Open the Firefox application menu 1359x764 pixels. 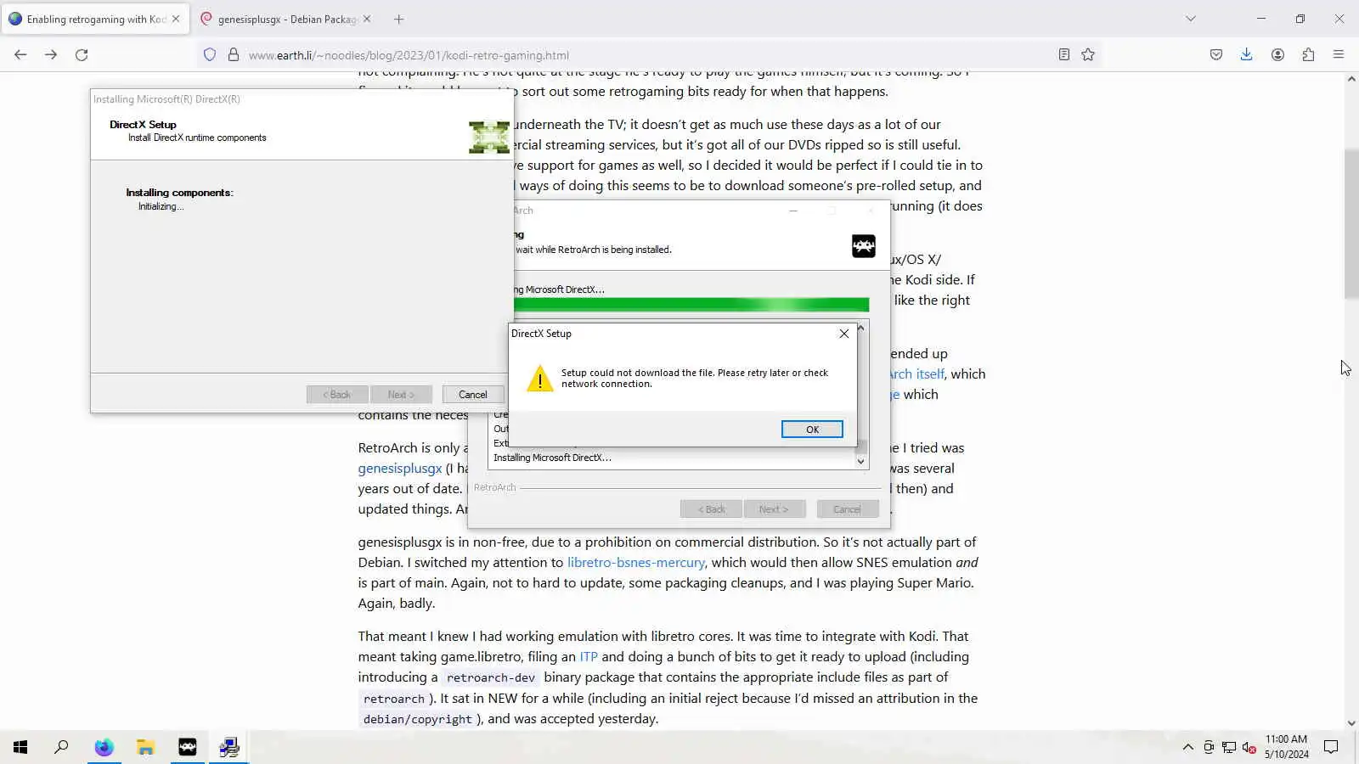(1339, 55)
